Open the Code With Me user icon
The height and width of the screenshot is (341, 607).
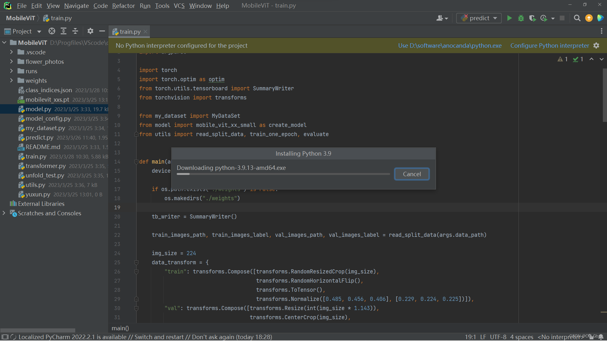pyautogui.click(x=442, y=18)
